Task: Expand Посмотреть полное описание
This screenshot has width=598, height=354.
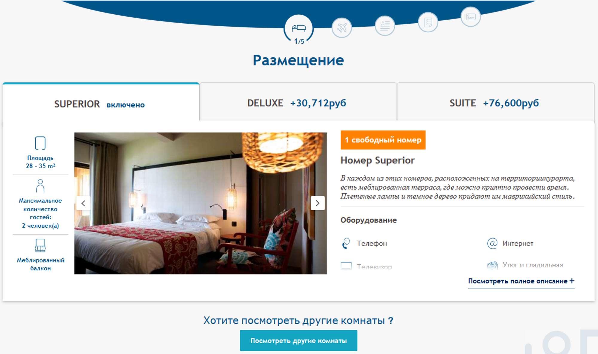Action: pyautogui.click(x=521, y=281)
